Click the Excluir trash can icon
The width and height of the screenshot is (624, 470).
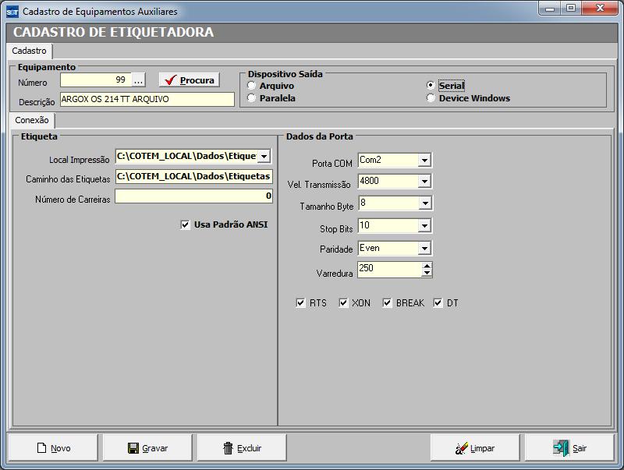click(228, 448)
